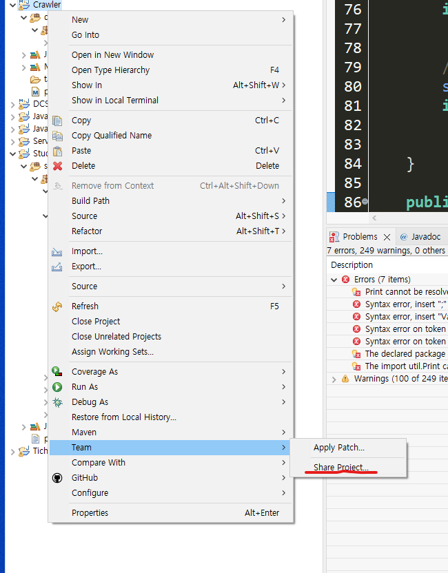Open the Compare With submenu
Image resolution: width=448 pixels, height=573 pixels.
170,463
